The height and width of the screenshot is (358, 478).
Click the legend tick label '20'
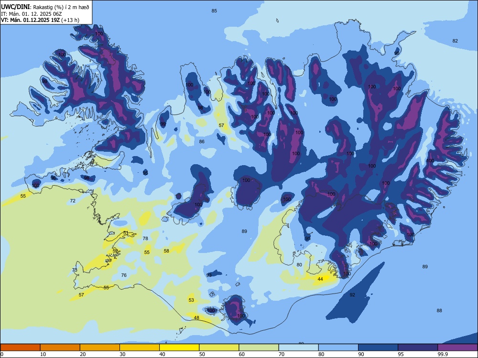pyautogui.click(x=83, y=354)
